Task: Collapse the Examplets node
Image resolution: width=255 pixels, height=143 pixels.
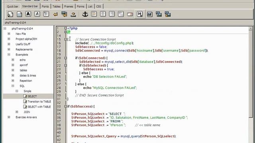Action: click(x=9, y=54)
